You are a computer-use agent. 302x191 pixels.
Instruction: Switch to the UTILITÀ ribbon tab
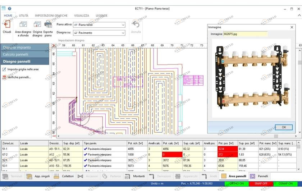(24, 16)
